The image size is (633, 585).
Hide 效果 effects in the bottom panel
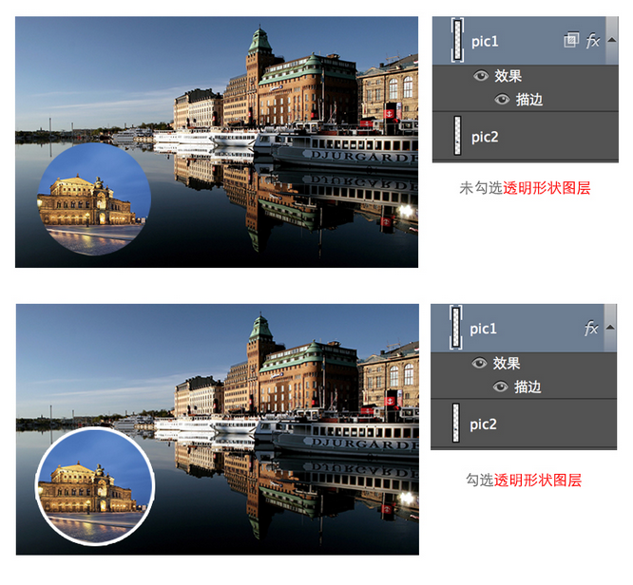[x=479, y=364]
